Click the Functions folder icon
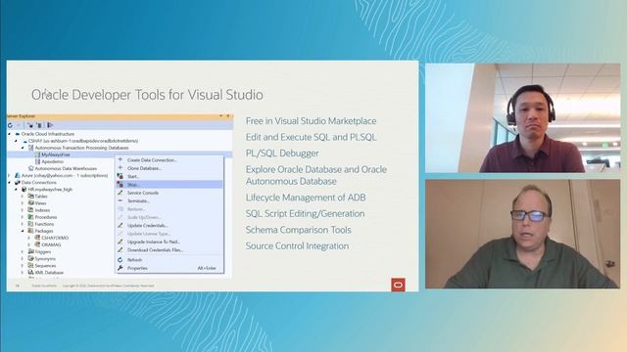 coord(30,224)
